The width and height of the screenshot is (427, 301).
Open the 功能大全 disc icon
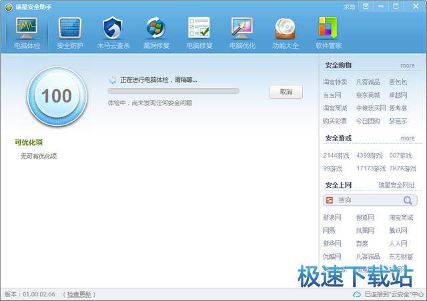point(285,28)
